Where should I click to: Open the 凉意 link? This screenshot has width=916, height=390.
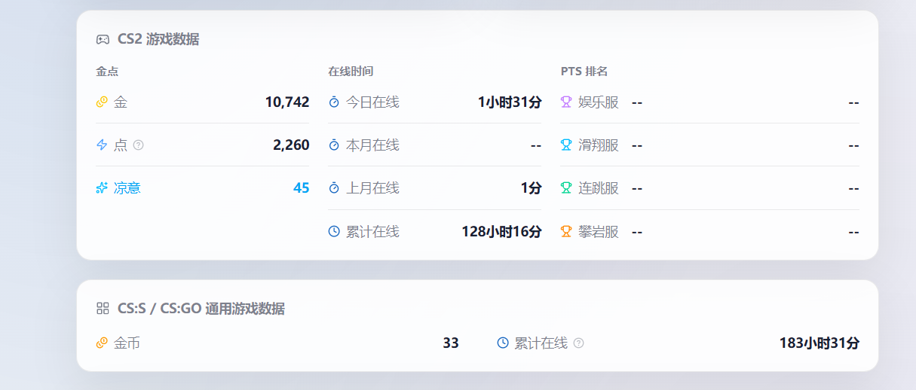click(127, 187)
